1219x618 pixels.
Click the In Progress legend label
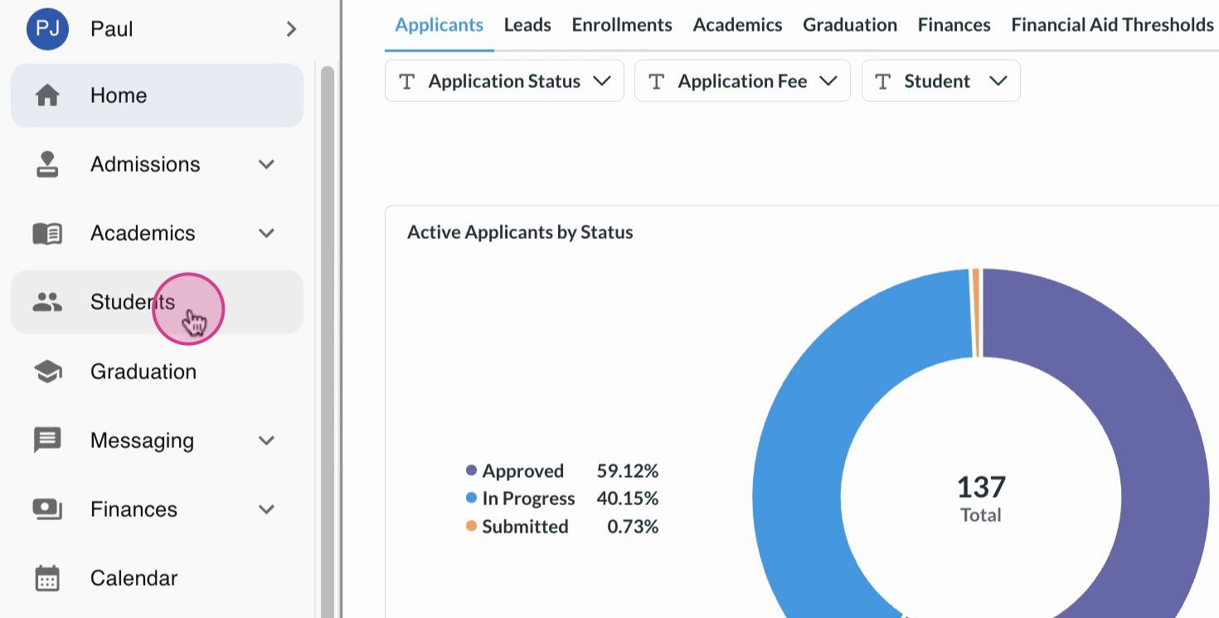528,499
